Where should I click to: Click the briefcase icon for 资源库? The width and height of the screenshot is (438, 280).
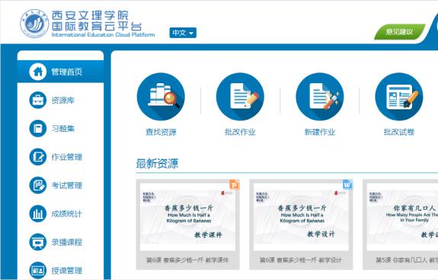click(38, 100)
